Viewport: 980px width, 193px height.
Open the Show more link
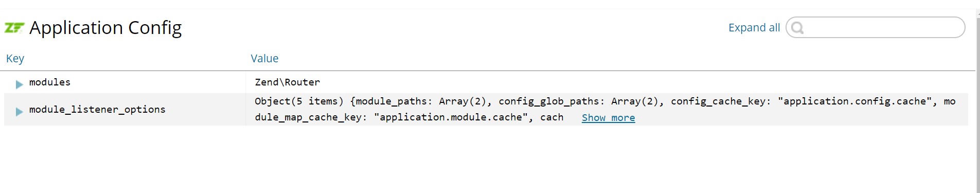pyautogui.click(x=608, y=118)
